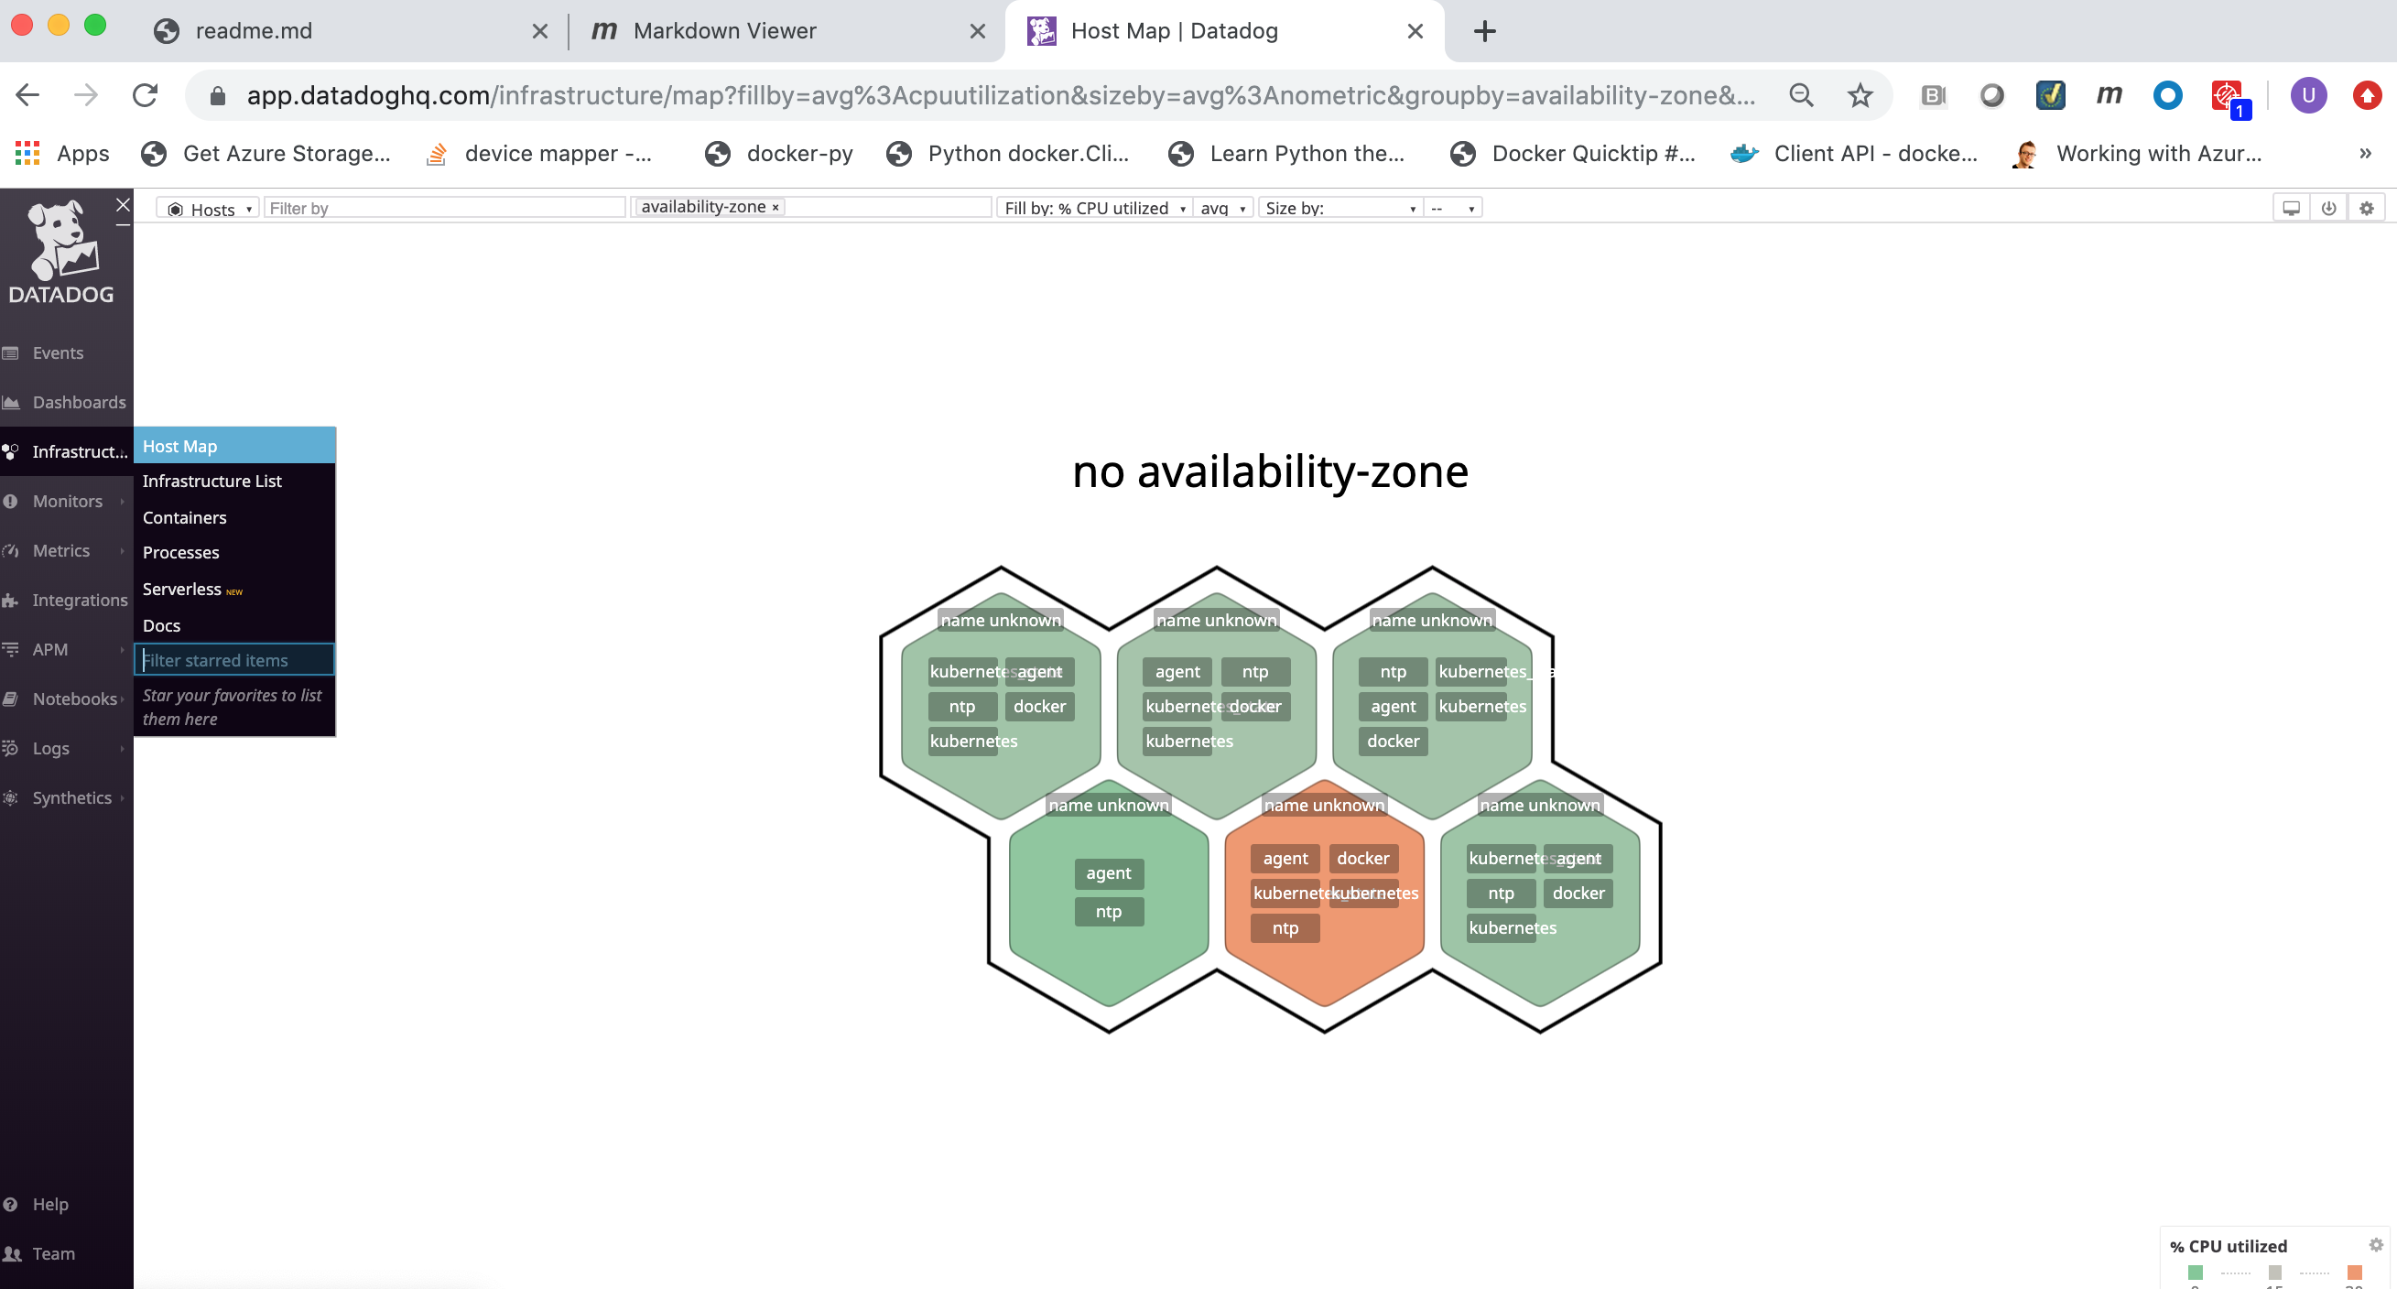This screenshot has height=1289, width=2397.
Task: Click the Markdown Viewer m extension icon
Action: pyautogui.click(x=2109, y=95)
